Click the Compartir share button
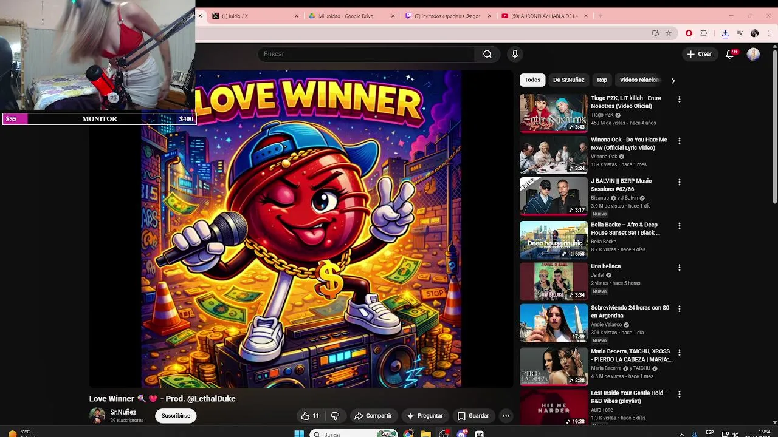Screen dimensions: 778x437 point(373,416)
